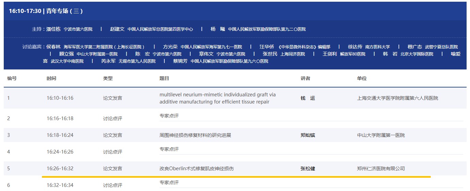Screen dimensions: 470x191
Task: Click 讨论点评 in the 16:32-16:34 row
Action: [113, 185]
